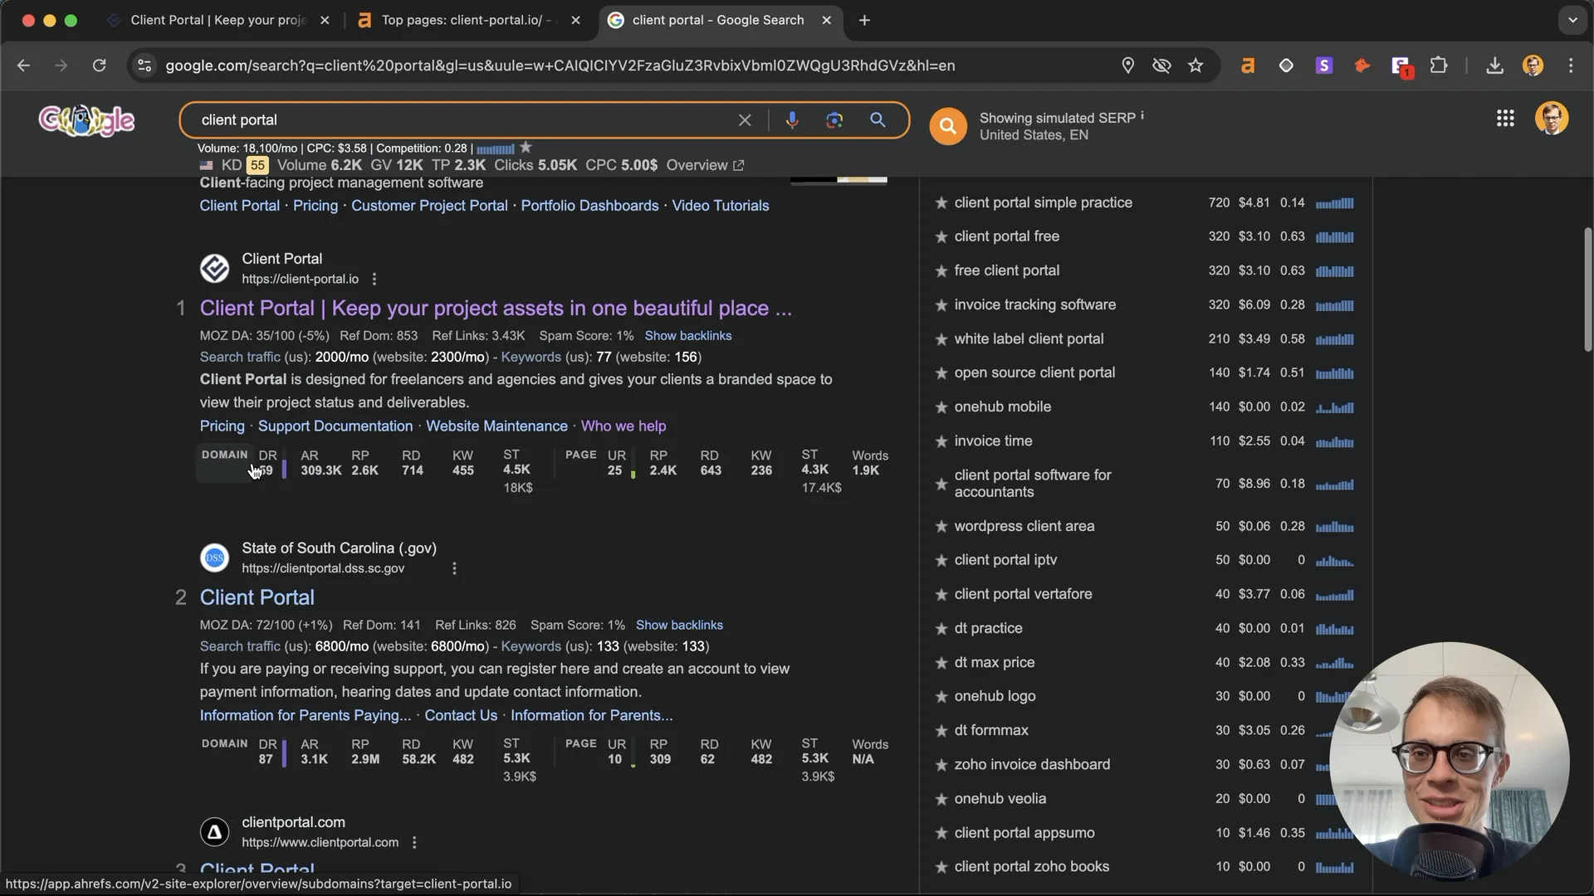
Task: Search by image with Google Lens icon
Action: coord(834,120)
